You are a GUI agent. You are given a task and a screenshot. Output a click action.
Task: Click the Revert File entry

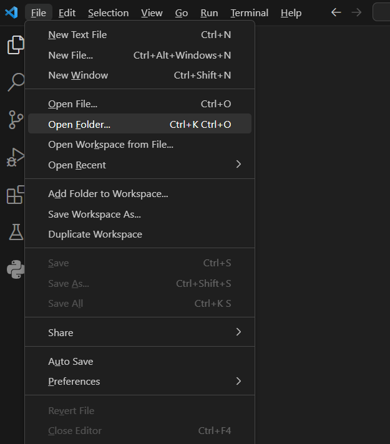pos(140,410)
